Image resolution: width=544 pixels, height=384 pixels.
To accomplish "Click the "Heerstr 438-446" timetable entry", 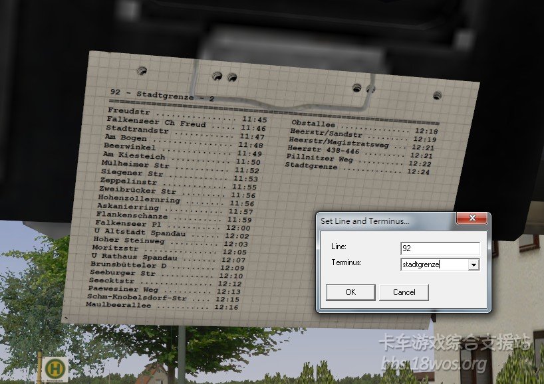I will click(x=323, y=149).
